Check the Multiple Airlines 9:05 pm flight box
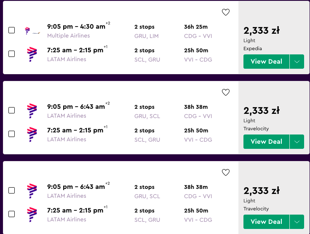The width and height of the screenshot is (310, 234). click(12, 30)
